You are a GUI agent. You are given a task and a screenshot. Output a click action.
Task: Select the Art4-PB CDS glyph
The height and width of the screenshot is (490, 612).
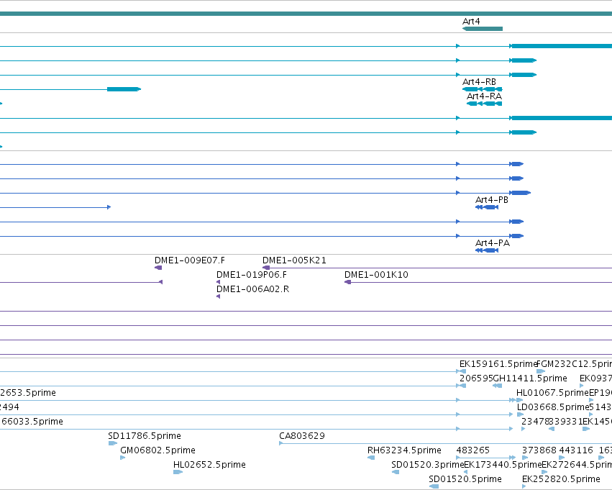point(487,207)
